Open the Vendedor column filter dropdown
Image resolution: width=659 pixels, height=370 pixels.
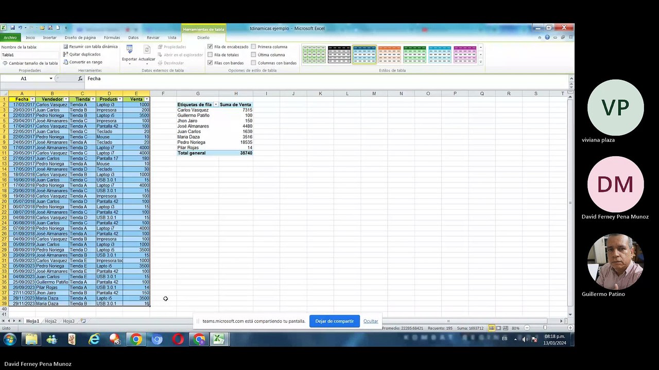click(66, 99)
